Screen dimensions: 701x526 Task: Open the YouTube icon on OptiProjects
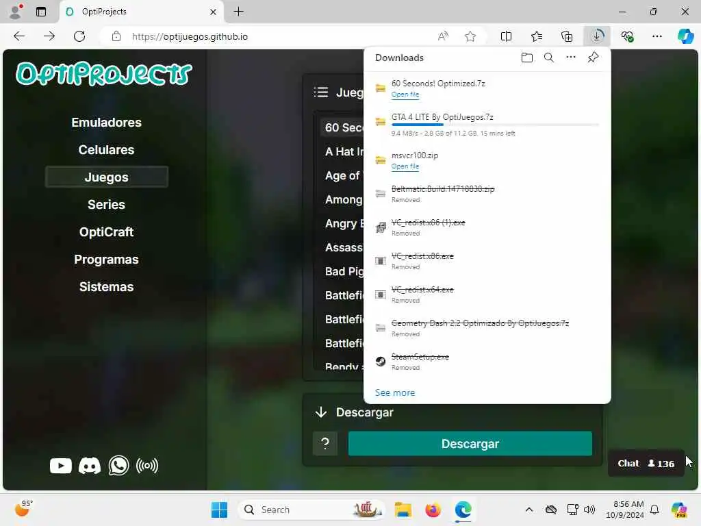coord(61,466)
